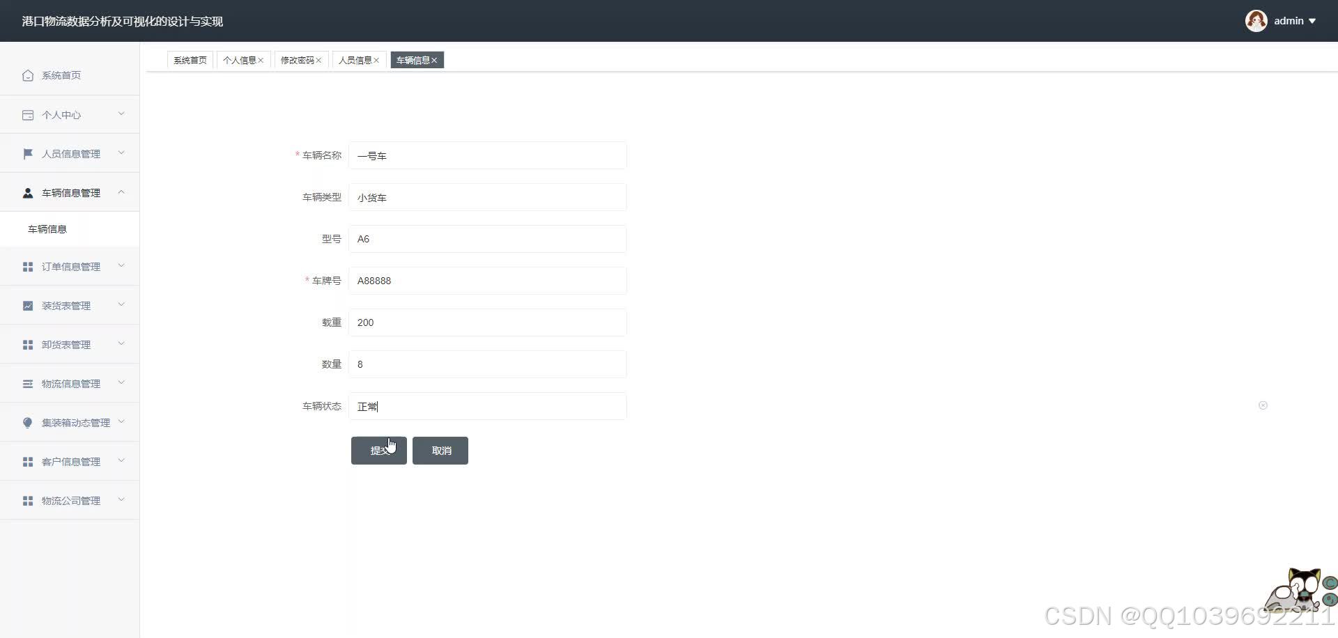The image size is (1338, 638).
Task: Click the 车辆状态 field containing 正常
Action: [x=488, y=406]
